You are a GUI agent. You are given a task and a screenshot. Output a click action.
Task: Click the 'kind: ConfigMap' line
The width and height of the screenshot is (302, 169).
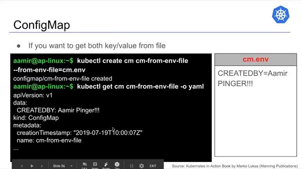tap(36, 118)
